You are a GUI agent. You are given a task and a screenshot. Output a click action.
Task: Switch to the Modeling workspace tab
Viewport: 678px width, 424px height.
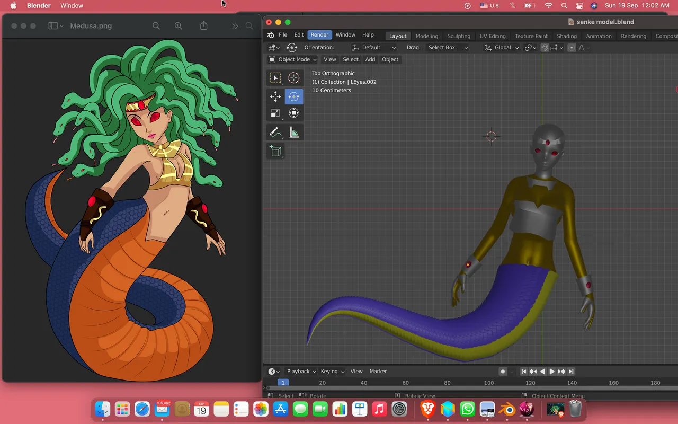pyautogui.click(x=427, y=36)
